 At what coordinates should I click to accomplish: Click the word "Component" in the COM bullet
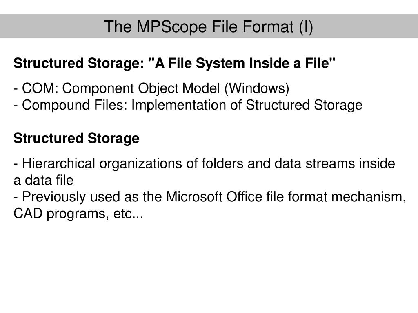pos(98,88)
